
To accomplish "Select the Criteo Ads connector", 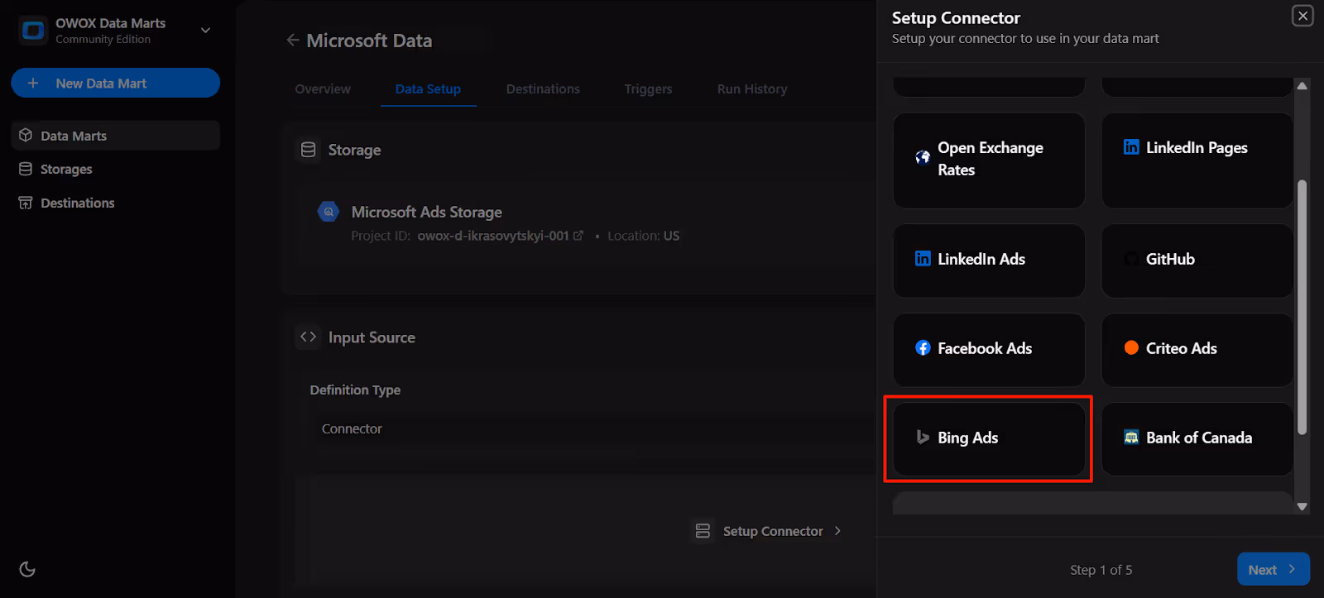I will tap(1197, 350).
